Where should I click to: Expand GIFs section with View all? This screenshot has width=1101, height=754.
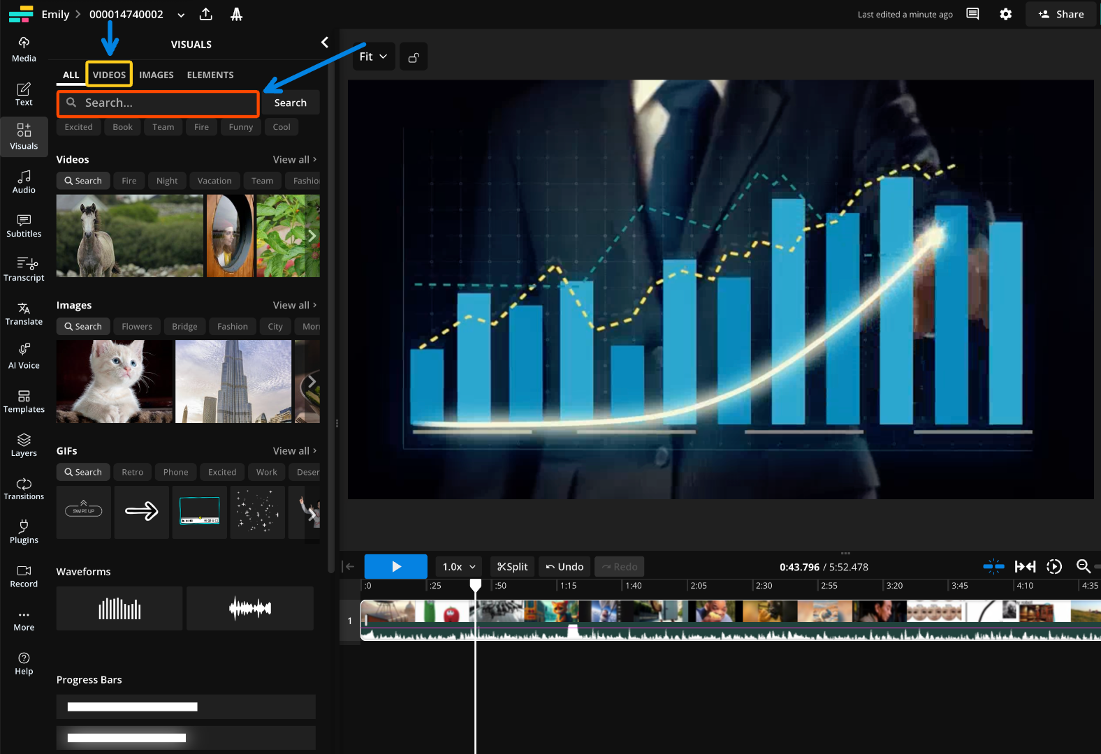click(x=295, y=451)
